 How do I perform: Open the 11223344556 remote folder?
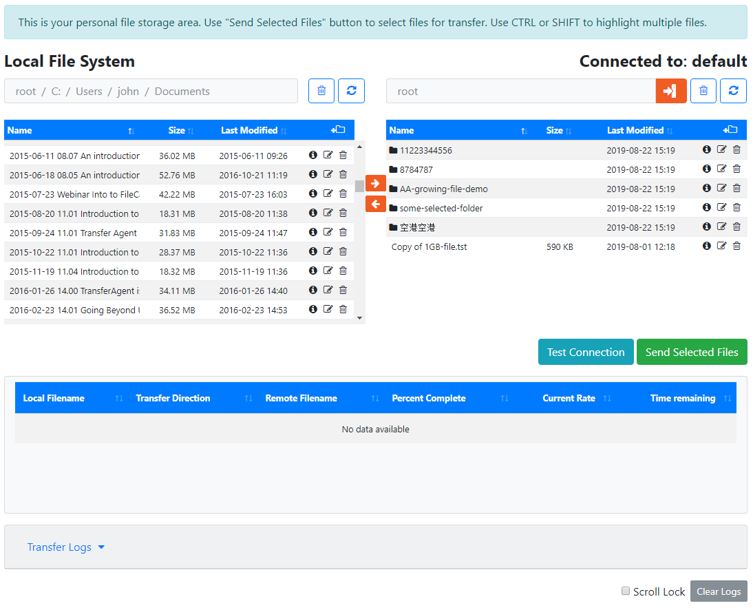tap(425, 150)
